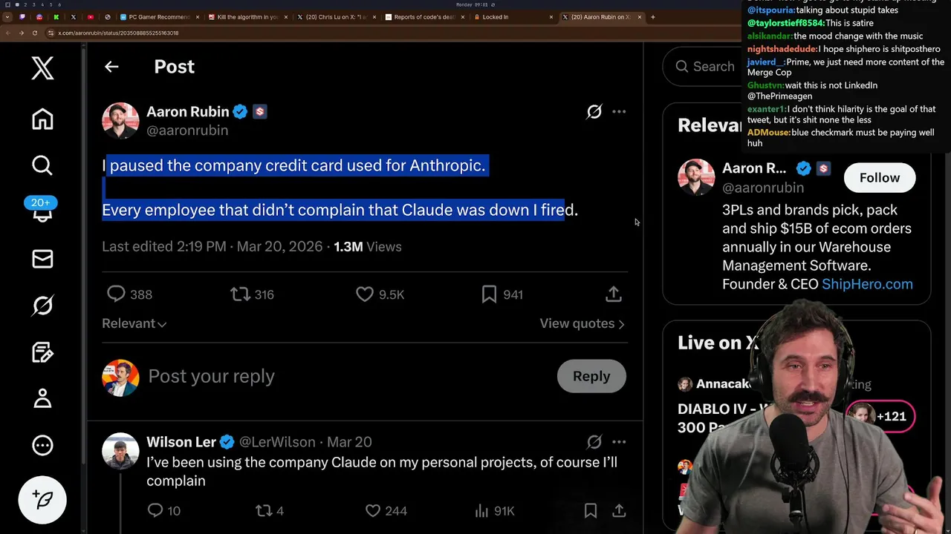The width and height of the screenshot is (951, 534).
Task: Click the Monday 09:01 clock in top bar
Action: (x=470, y=4)
